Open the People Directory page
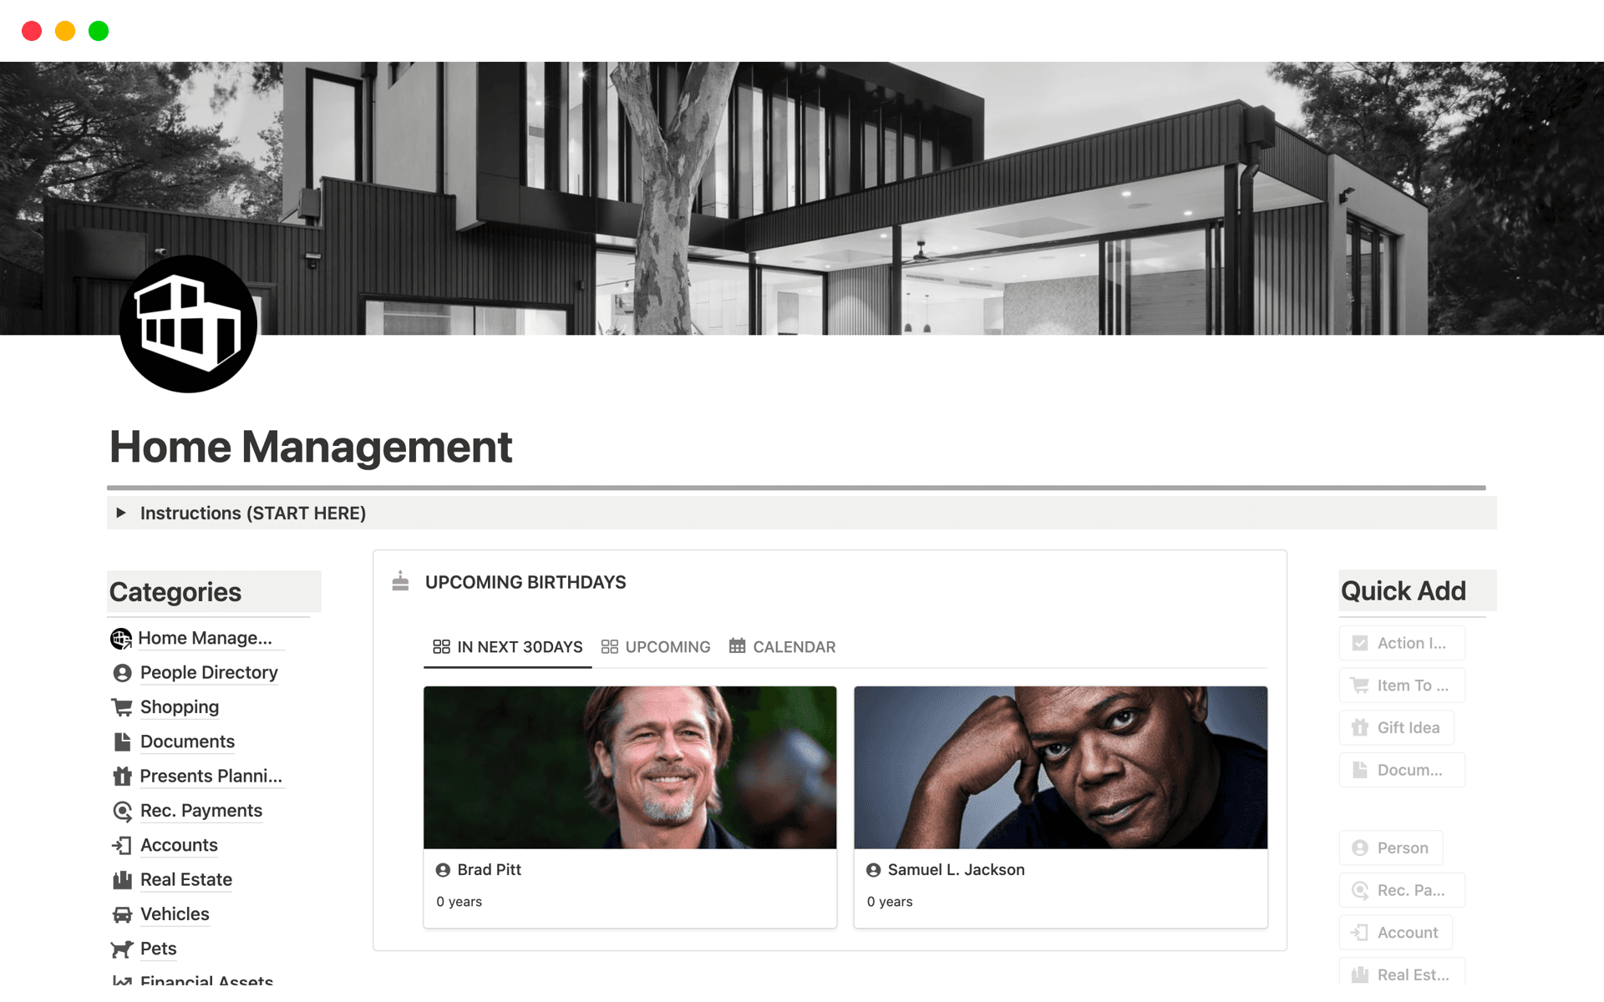This screenshot has height=1002, width=1604. [208, 672]
